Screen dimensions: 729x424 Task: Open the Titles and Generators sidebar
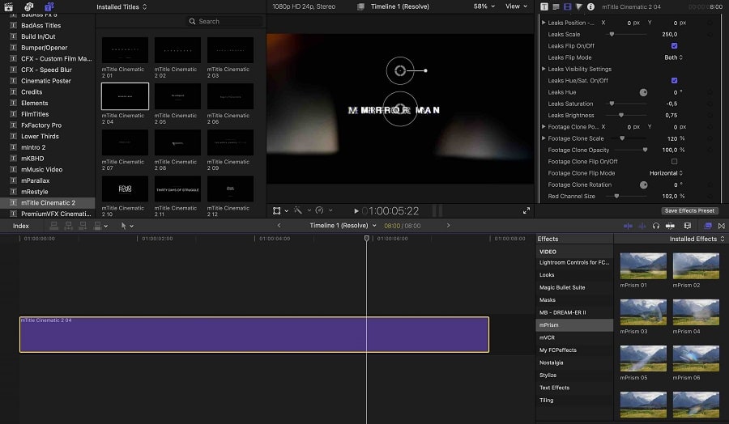click(x=49, y=6)
